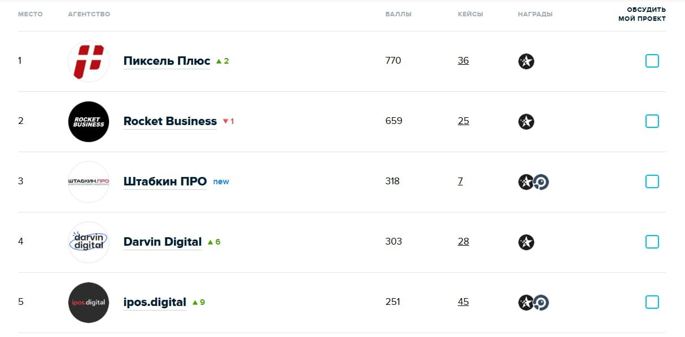Click the spiral award badge for Штабкин ПРО

(542, 182)
